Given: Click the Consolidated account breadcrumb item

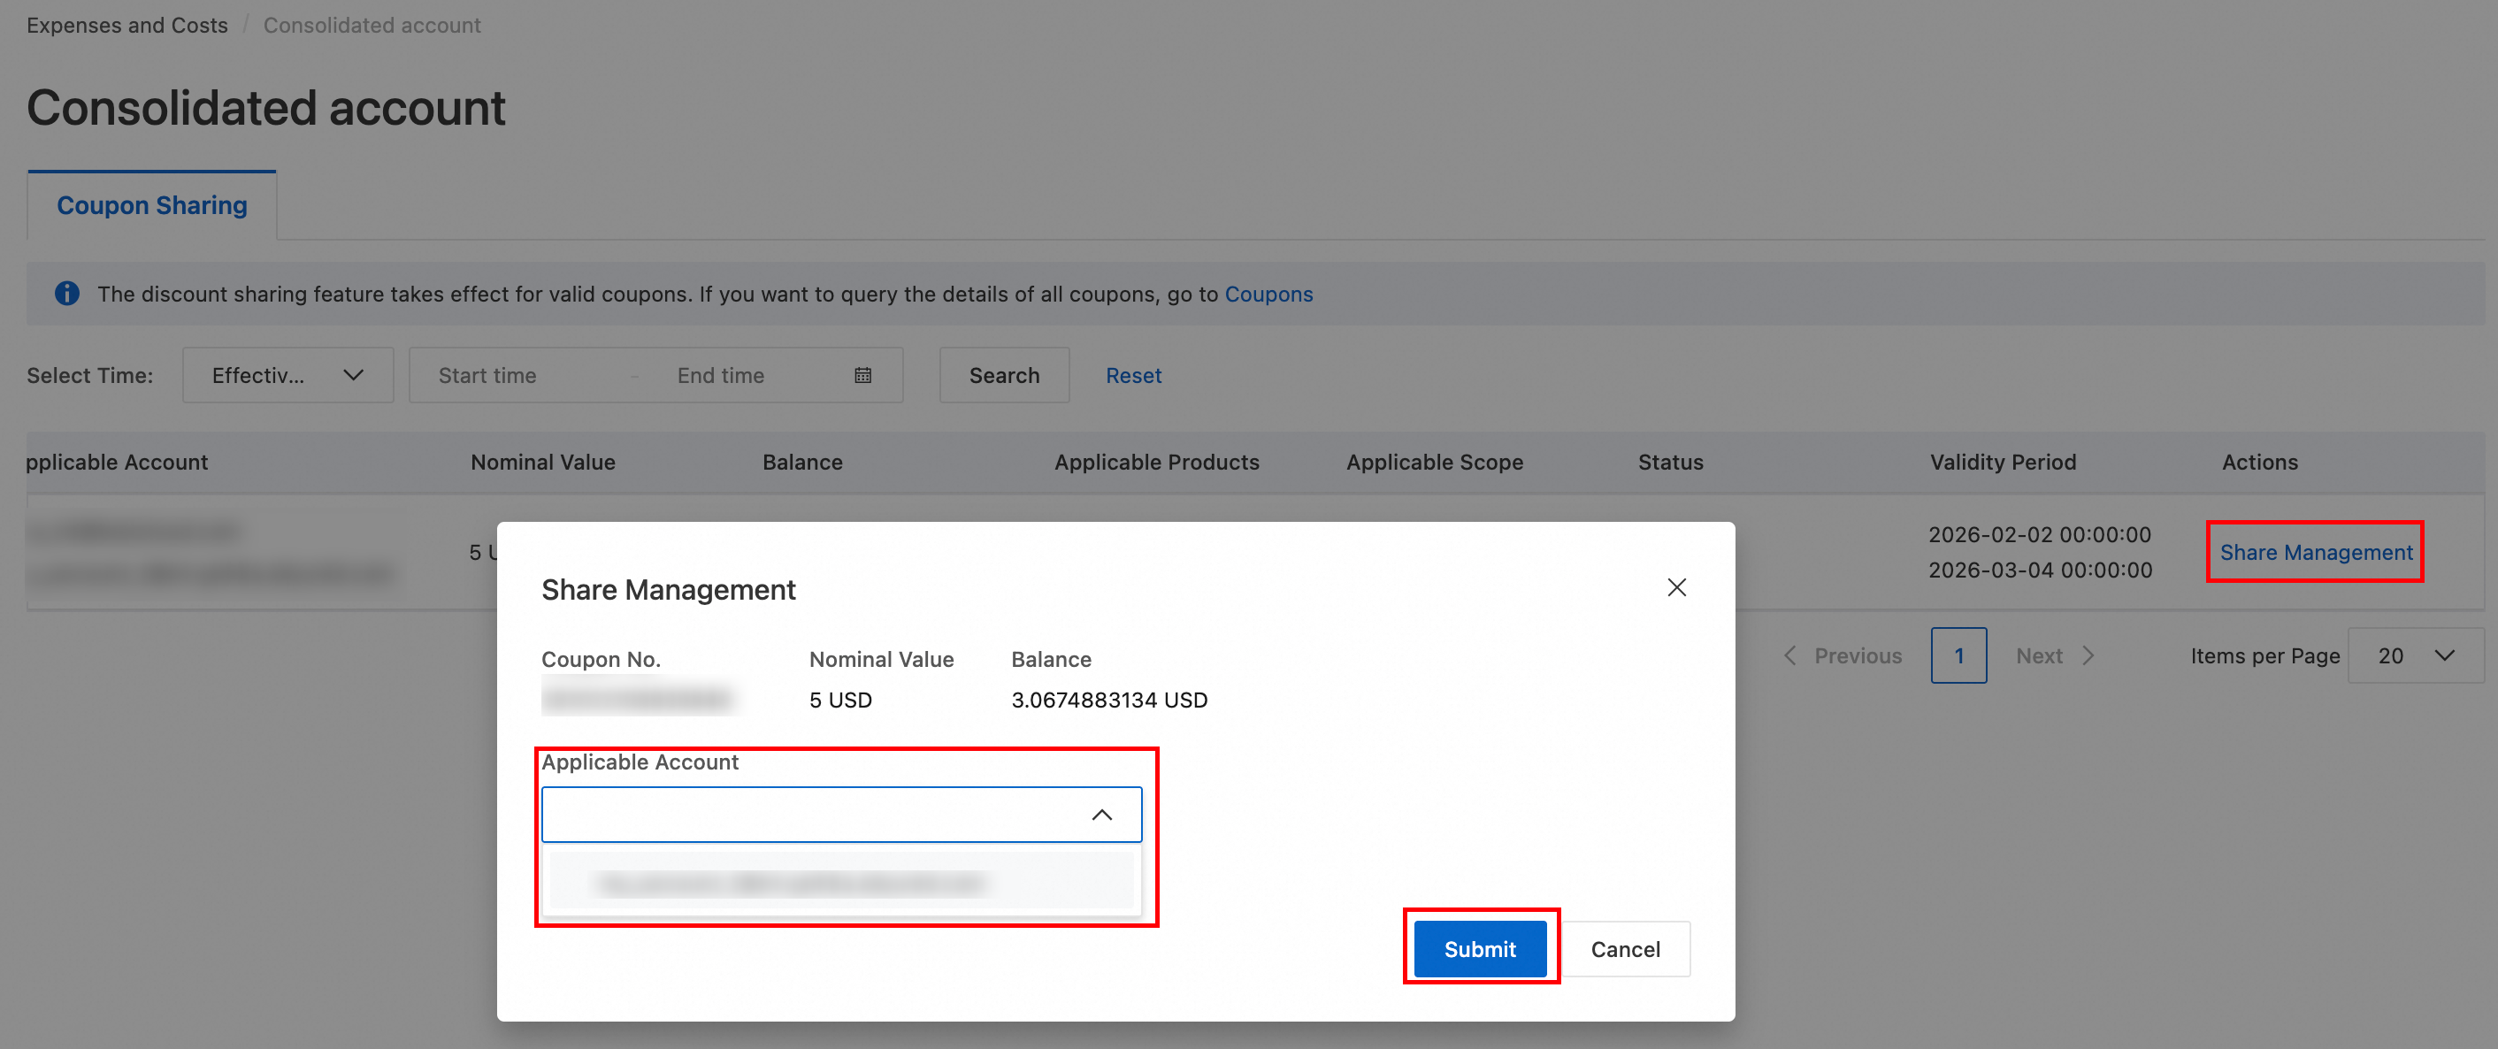Looking at the screenshot, I should 372,25.
